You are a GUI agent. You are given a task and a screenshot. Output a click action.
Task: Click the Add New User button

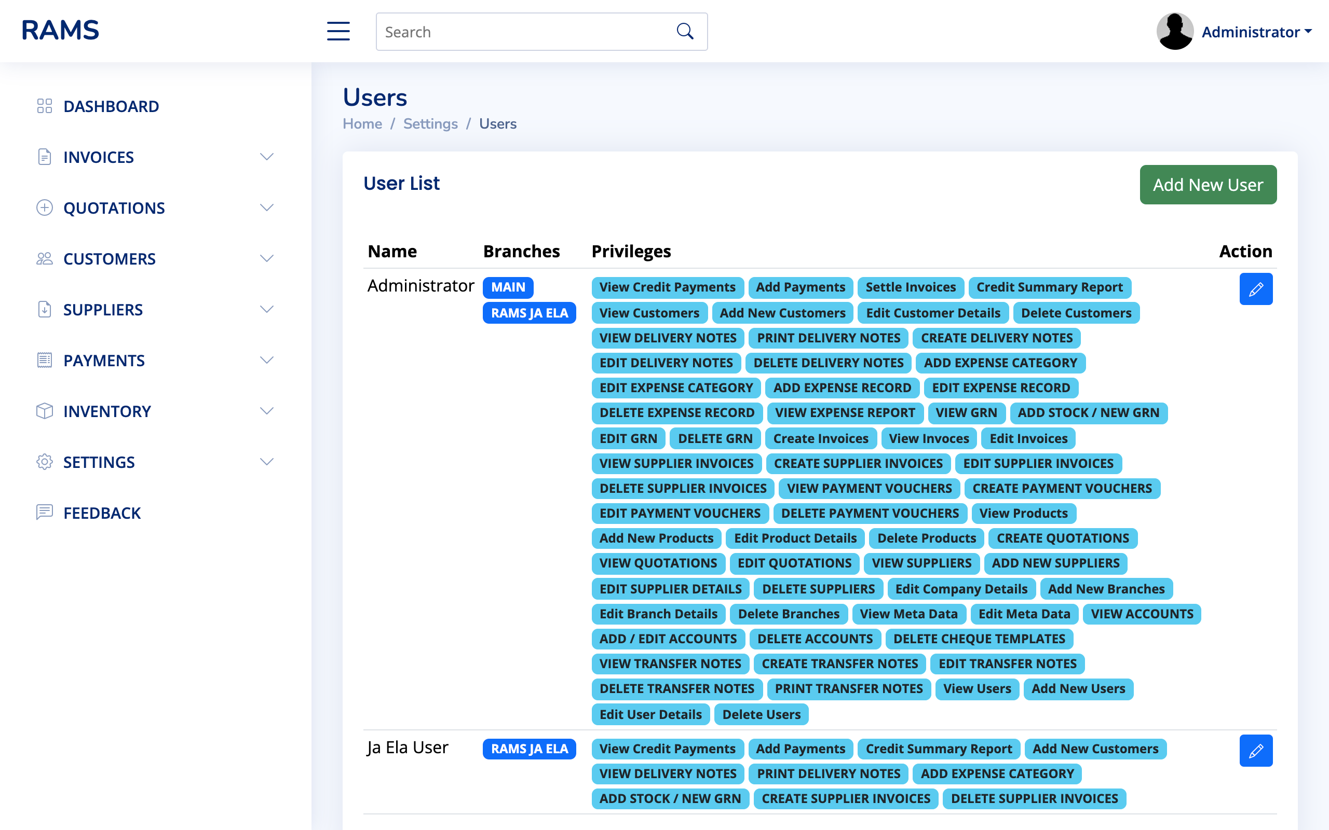coord(1208,185)
